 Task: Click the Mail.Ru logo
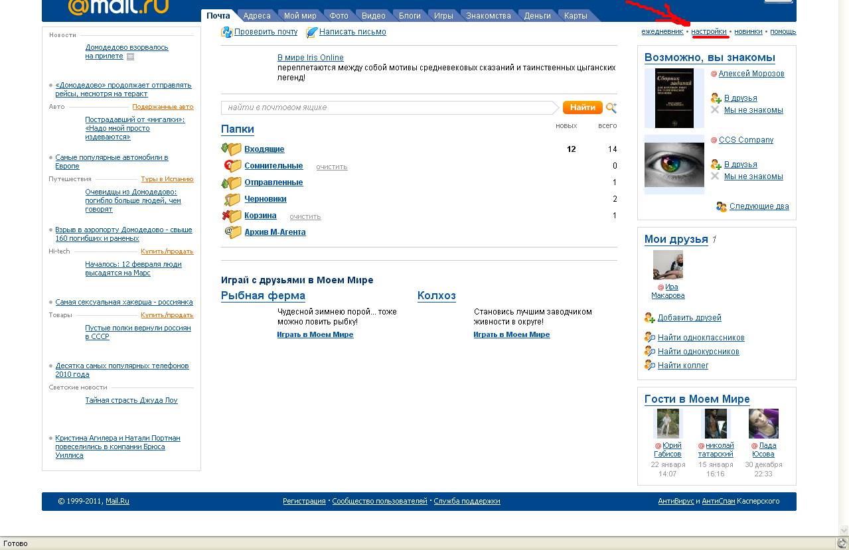pyautogui.click(x=118, y=7)
